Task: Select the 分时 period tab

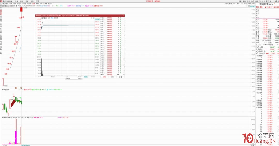Action: 6,4
